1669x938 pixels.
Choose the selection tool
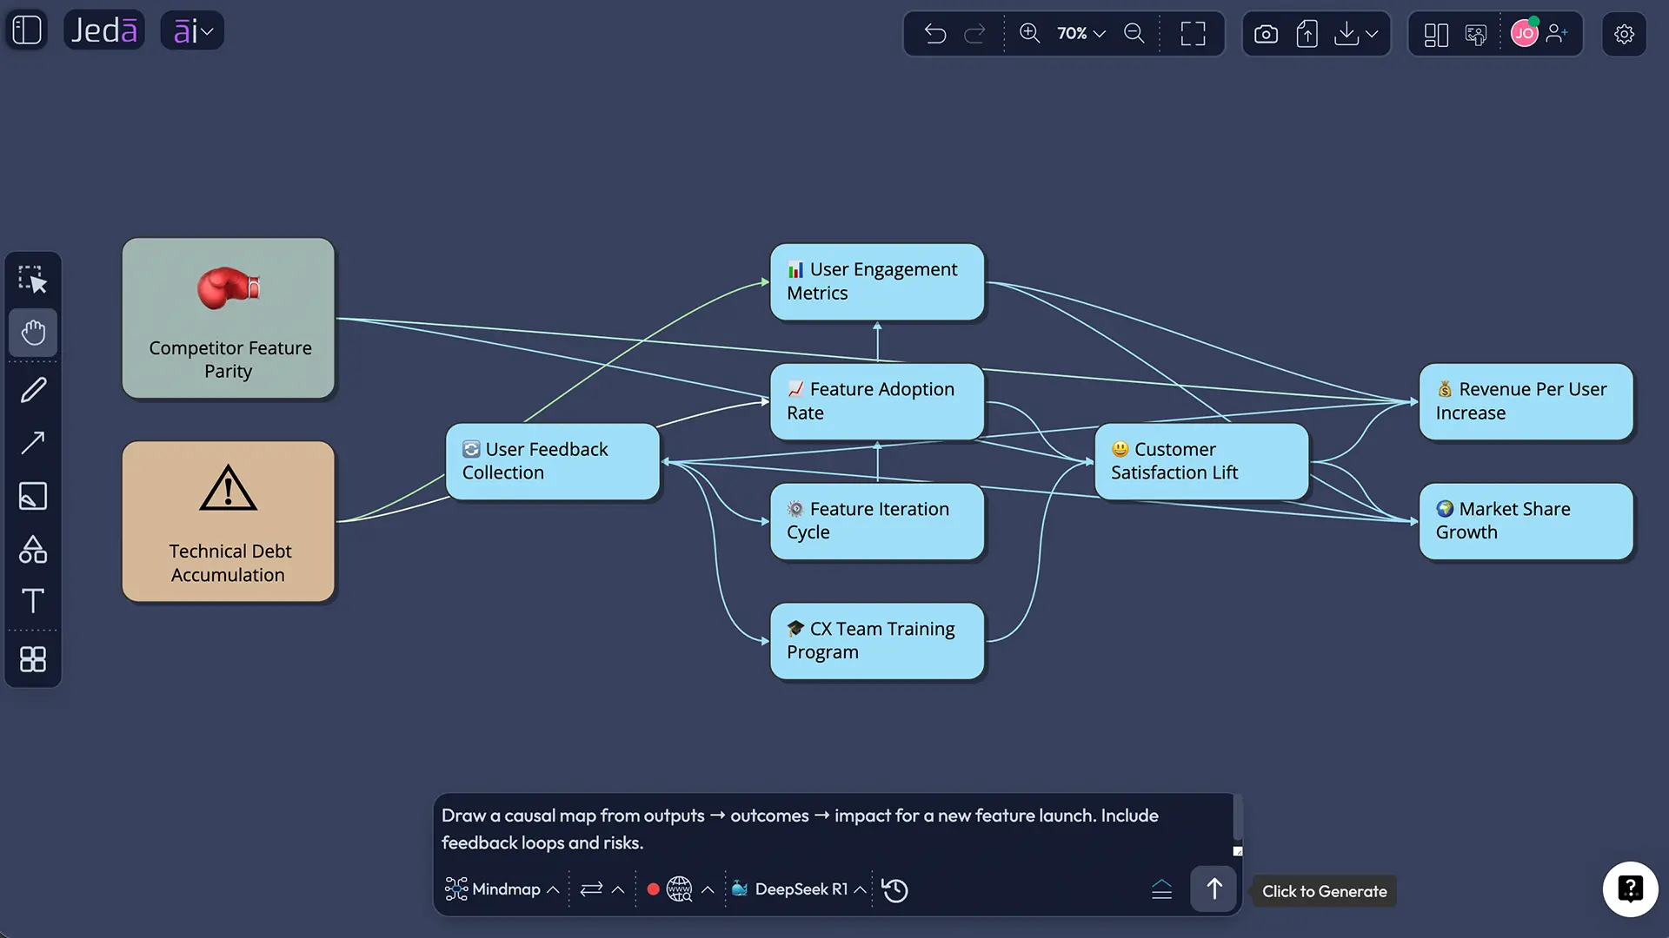point(33,280)
